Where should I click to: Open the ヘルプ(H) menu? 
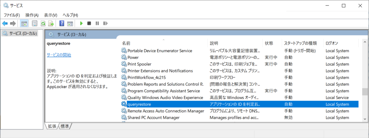click(70, 15)
